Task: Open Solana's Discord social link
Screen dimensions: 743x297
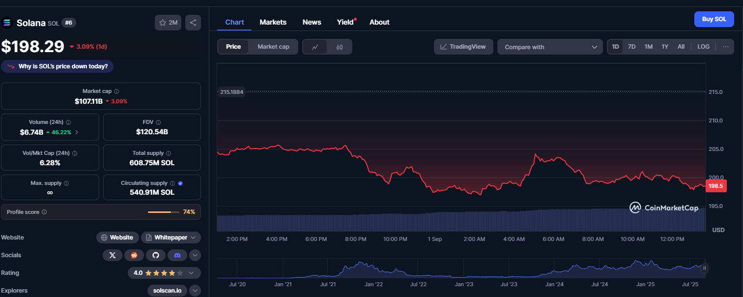Action: tap(177, 255)
